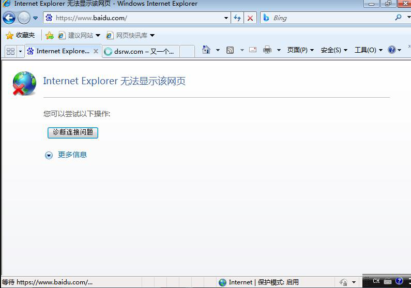Open the 收藏夹 favorites star button
Image resolution: width=411 pixels, height=288 pixels.
pos(20,35)
